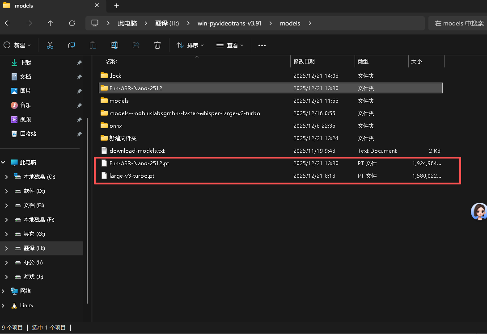Open the 排序 sort dropdown
487x334 pixels.
click(190, 45)
